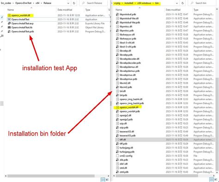Click the tesseract53.dll file icon
This screenshot has height=182, width=219.
tap(117, 132)
